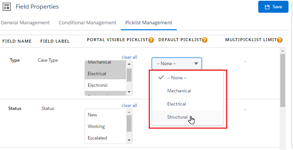The width and height of the screenshot is (293, 150).
Task: Choose Electrical from default picklist dropdown
Action: [177, 104]
